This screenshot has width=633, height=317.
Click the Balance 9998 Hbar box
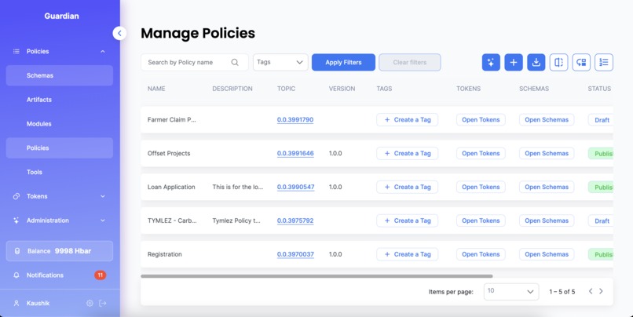click(60, 251)
